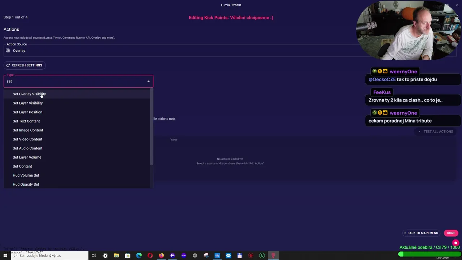Open Task View on the taskbar
462x260 pixels.
[x=94, y=256]
